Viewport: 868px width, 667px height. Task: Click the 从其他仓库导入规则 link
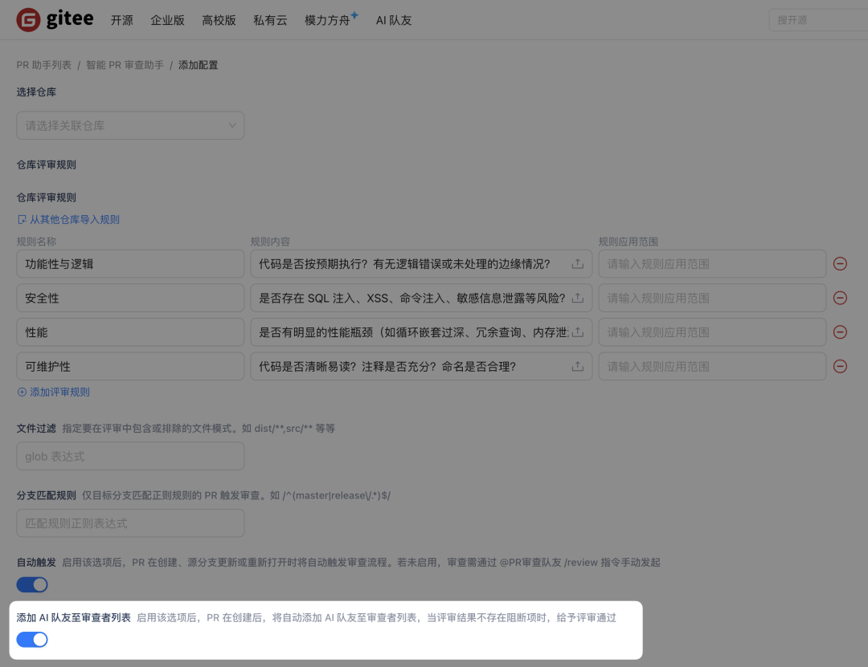pos(75,219)
